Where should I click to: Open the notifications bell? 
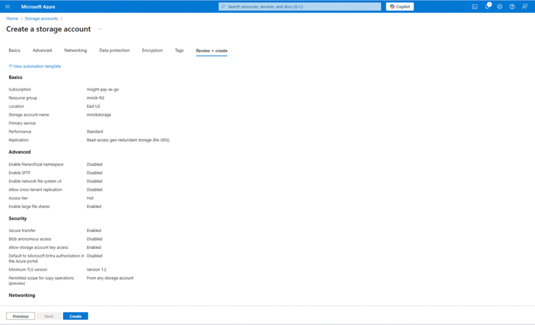487,7
